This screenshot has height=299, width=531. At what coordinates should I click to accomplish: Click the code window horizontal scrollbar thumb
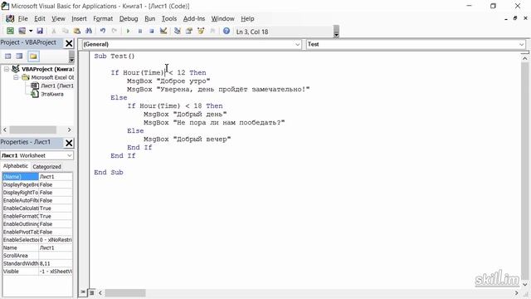[125, 293]
